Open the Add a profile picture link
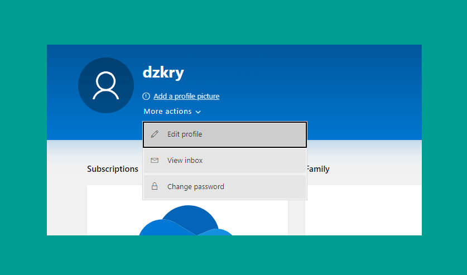This screenshot has height=275, width=467. click(186, 96)
